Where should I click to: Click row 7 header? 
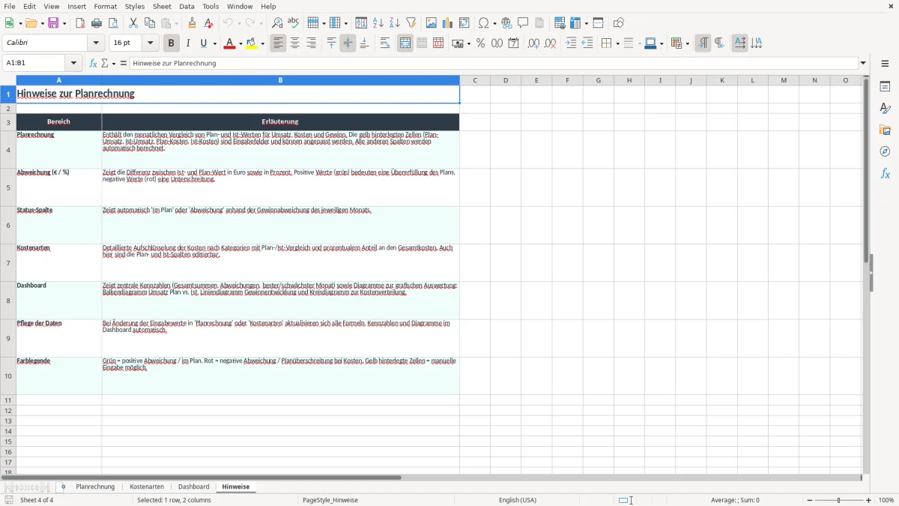[7, 263]
